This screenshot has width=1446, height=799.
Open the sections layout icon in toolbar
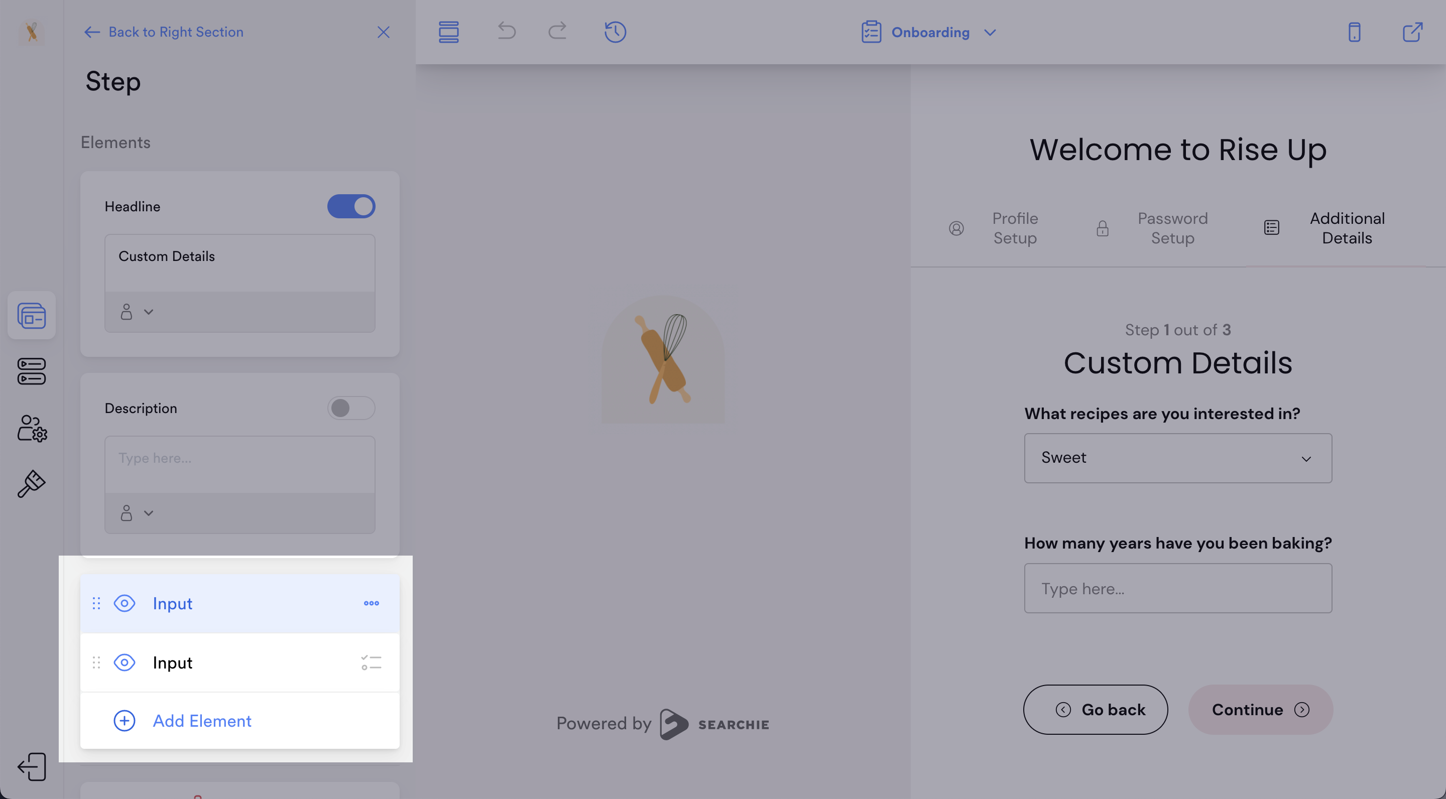[448, 32]
